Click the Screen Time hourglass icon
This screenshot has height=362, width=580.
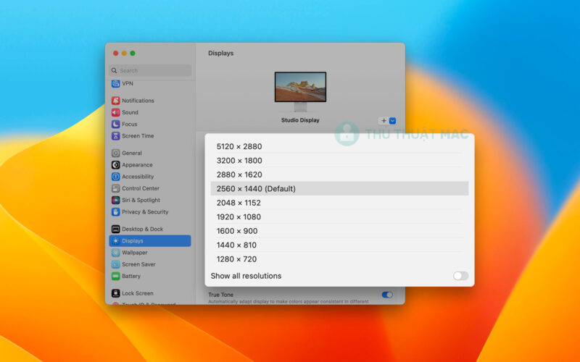pos(116,136)
